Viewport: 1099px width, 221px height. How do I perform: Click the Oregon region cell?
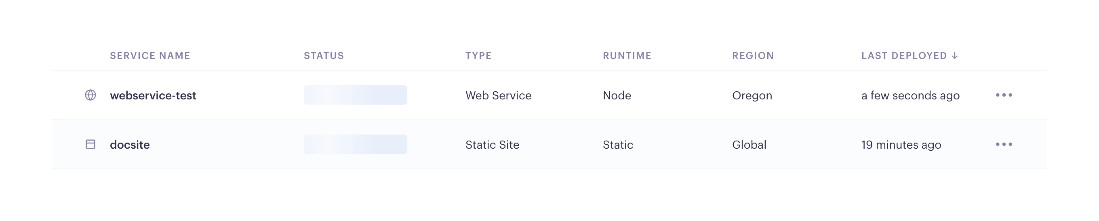pyautogui.click(x=752, y=96)
